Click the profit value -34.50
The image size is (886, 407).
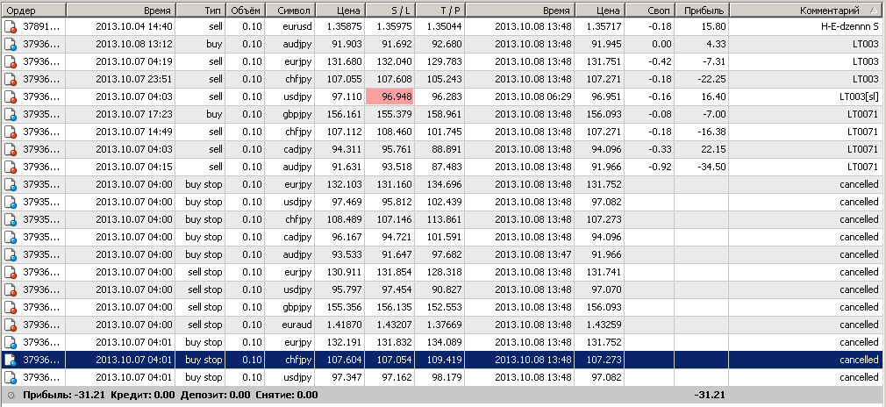click(712, 167)
